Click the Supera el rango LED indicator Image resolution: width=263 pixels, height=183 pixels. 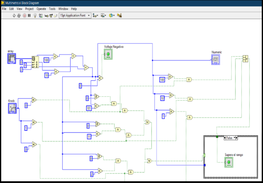tap(228, 162)
